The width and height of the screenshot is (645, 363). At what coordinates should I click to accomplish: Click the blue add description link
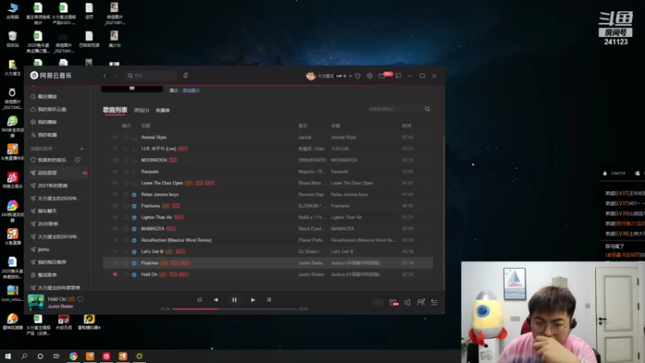pos(191,90)
